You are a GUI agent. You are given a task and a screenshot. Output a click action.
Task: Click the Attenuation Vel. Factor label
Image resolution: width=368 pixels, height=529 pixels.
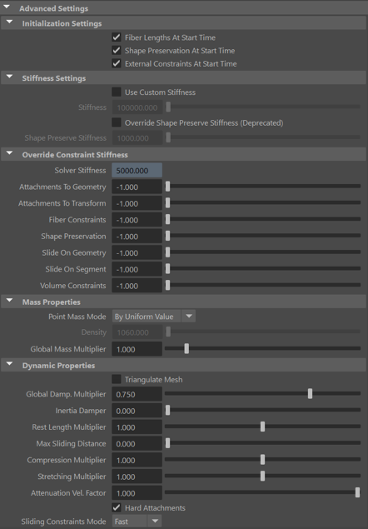coord(68,493)
